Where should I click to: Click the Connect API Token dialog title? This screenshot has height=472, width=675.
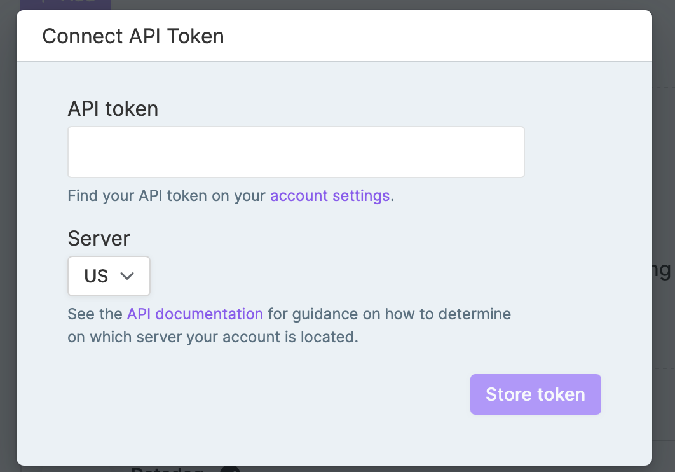[133, 36]
